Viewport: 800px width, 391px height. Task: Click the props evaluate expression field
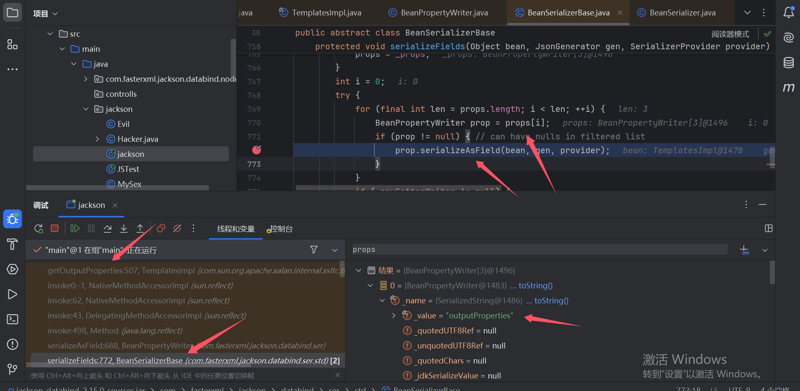pyautogui.click(x=540, y=250)
